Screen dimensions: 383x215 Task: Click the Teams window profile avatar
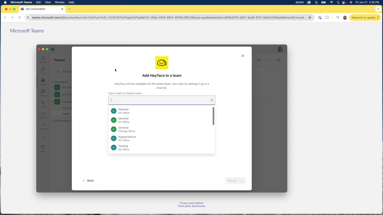click(x=280, y=49)
